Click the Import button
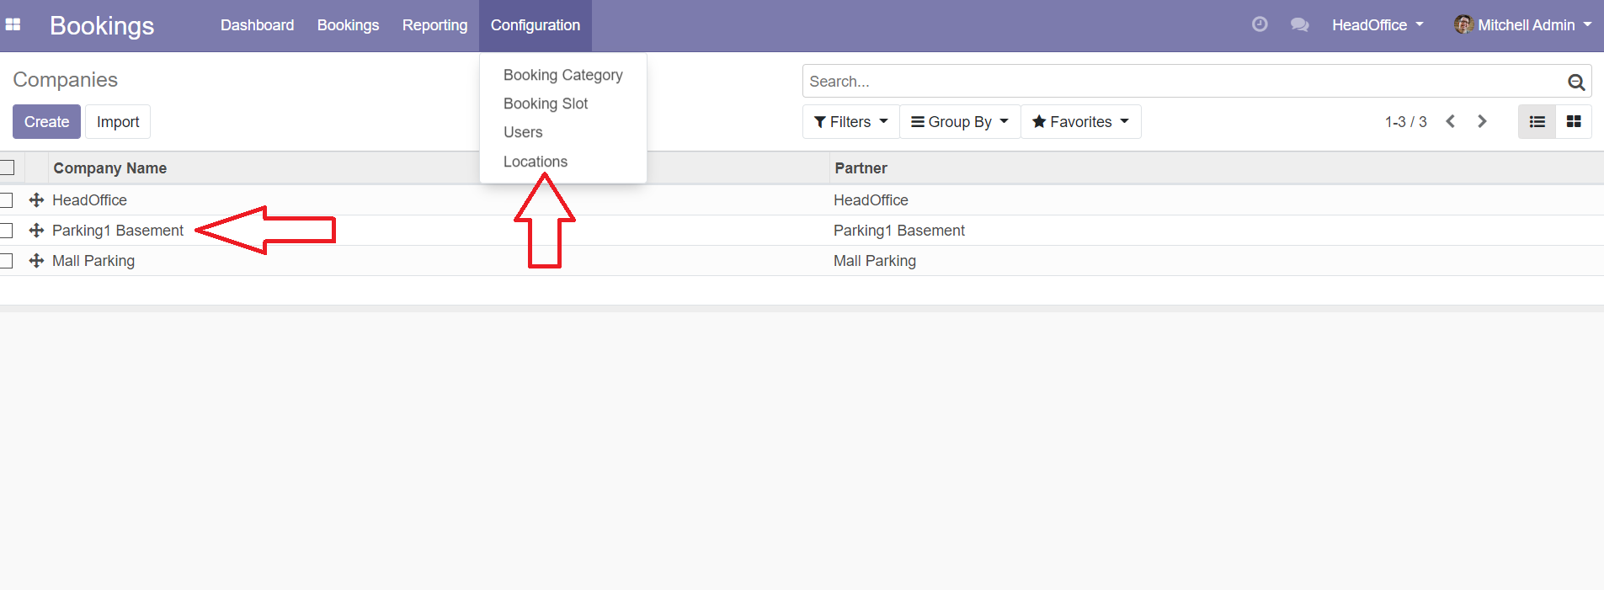This screenshot has height=590, width=1604. point(118,122)
